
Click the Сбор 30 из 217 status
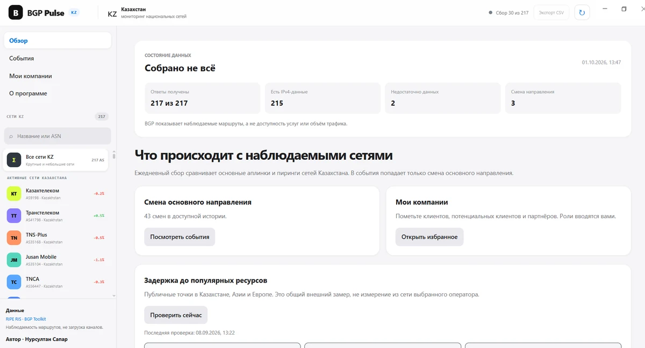508,13
